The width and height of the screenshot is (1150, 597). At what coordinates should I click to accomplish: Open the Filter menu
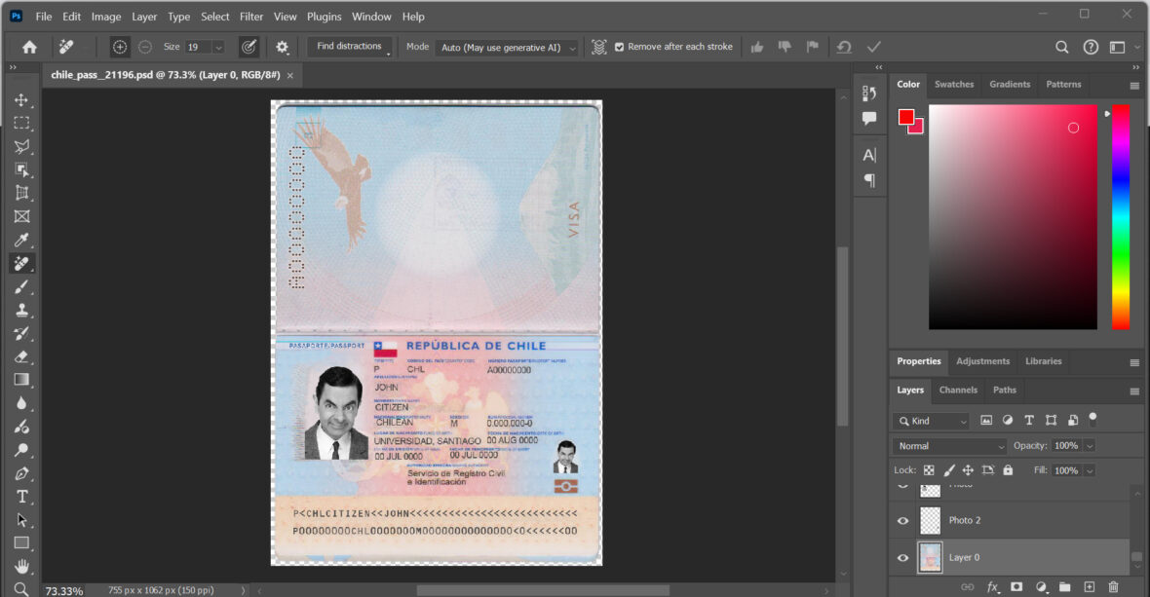click(250, 17)
